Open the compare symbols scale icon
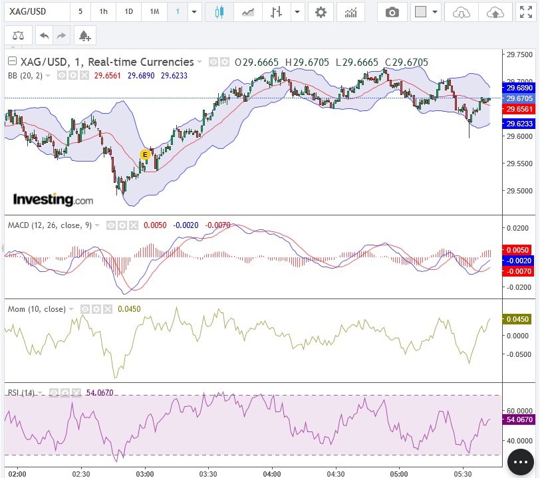 coord(19,35)
